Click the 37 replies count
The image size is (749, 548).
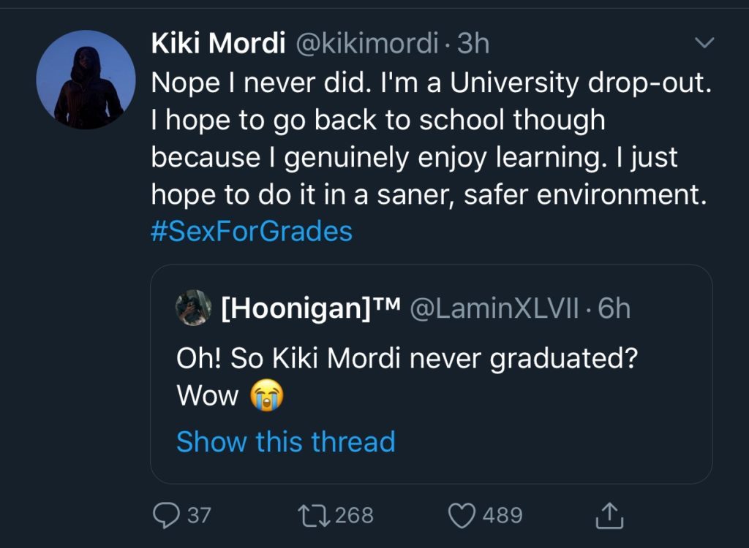(x=199, y=516)
